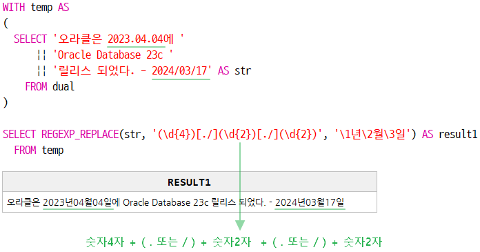
Task: Click the 'AS str' alias text
Action: click(234, 71)
